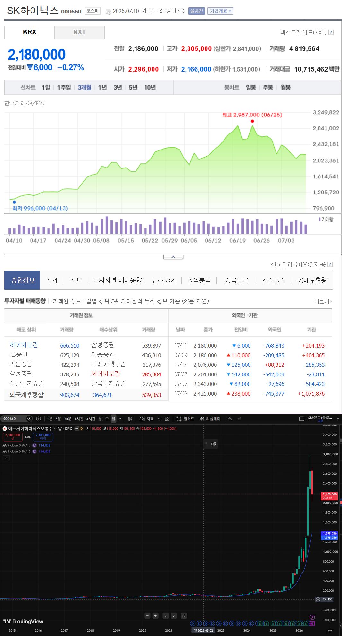The width and height of the screenshot is (342, 636).
Task: Add symbol with plus circle icon
Action: click(x=39, y=419)
